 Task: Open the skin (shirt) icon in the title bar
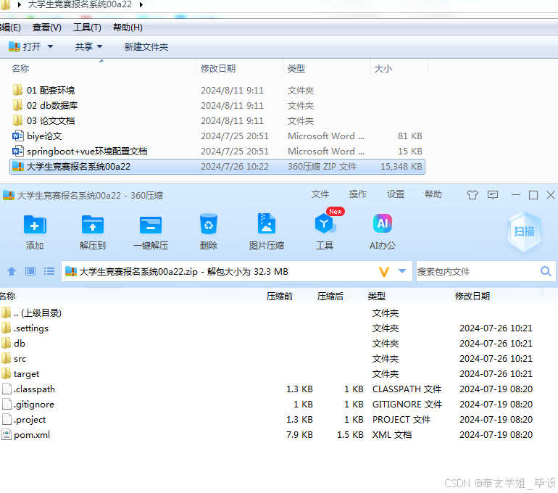(472, 195)
